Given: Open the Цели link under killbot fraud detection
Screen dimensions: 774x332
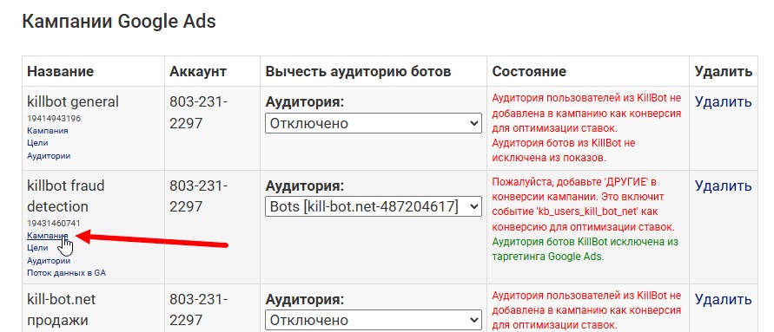Looking at the screenshot, I should point(37,248).
